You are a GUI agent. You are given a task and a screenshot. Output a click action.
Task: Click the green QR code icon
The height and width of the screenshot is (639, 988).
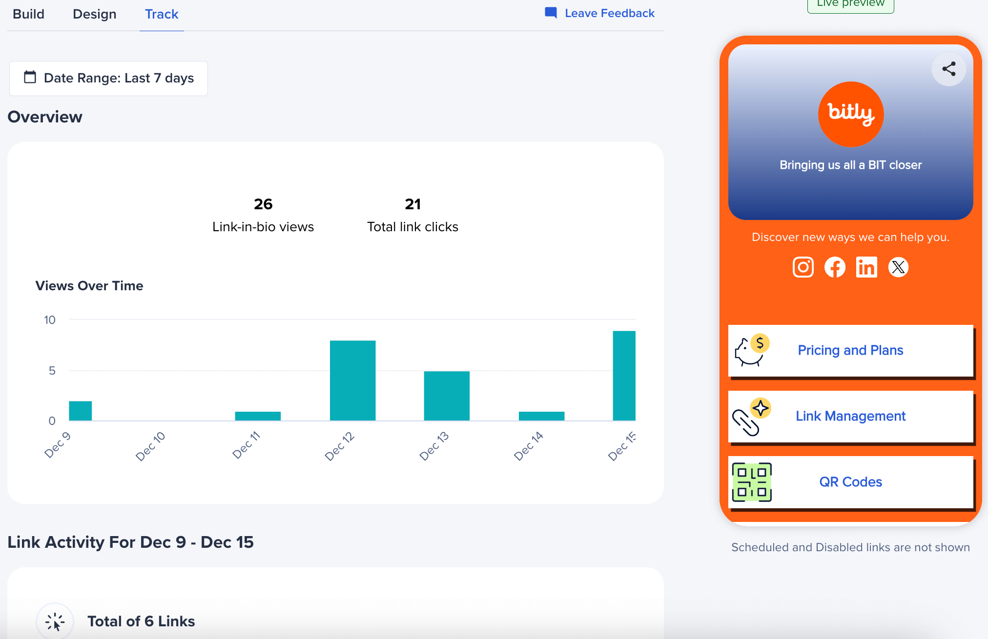[752, 482]
